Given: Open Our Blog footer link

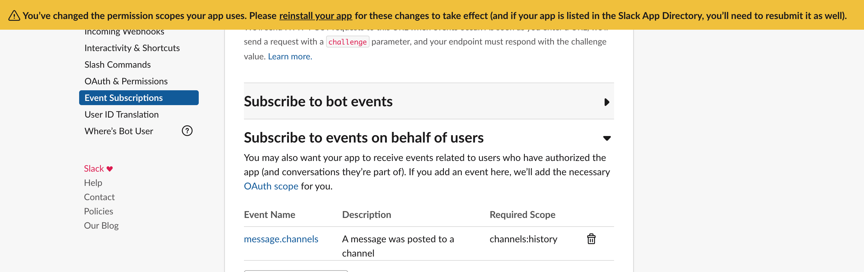Looking at the screenshot, I should 101,225.
